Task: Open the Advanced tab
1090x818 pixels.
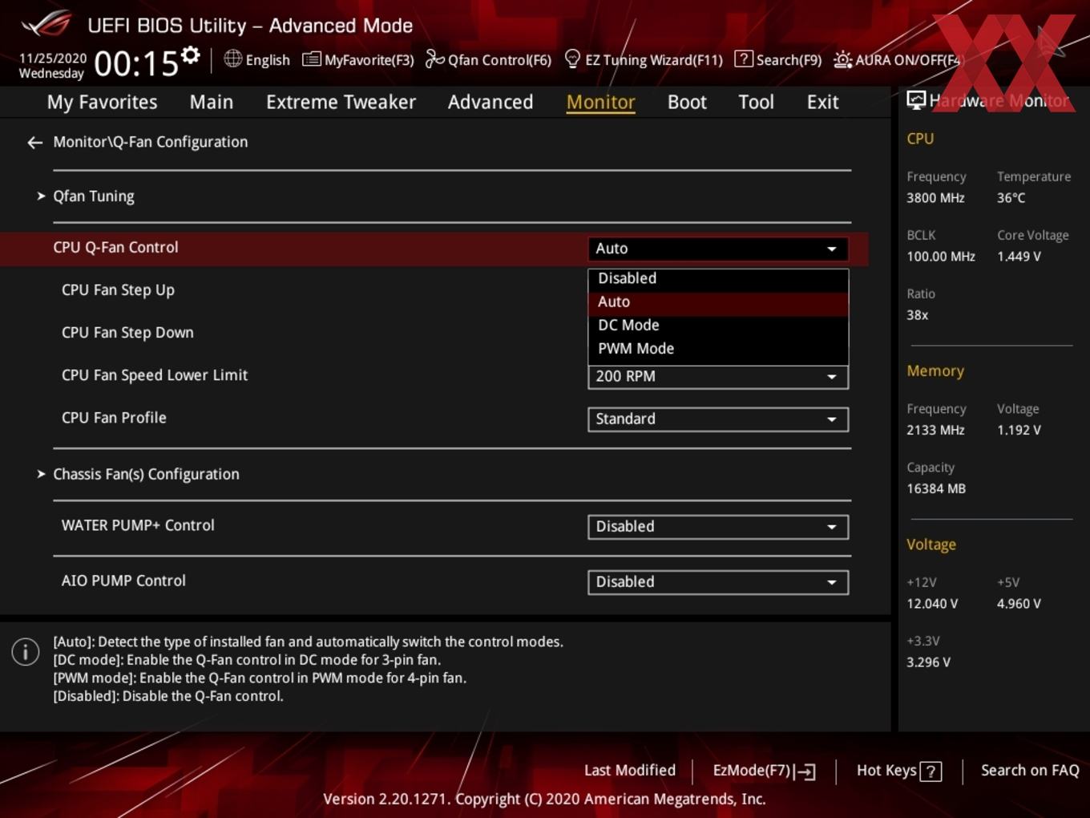Action: [x=490, y=103]
